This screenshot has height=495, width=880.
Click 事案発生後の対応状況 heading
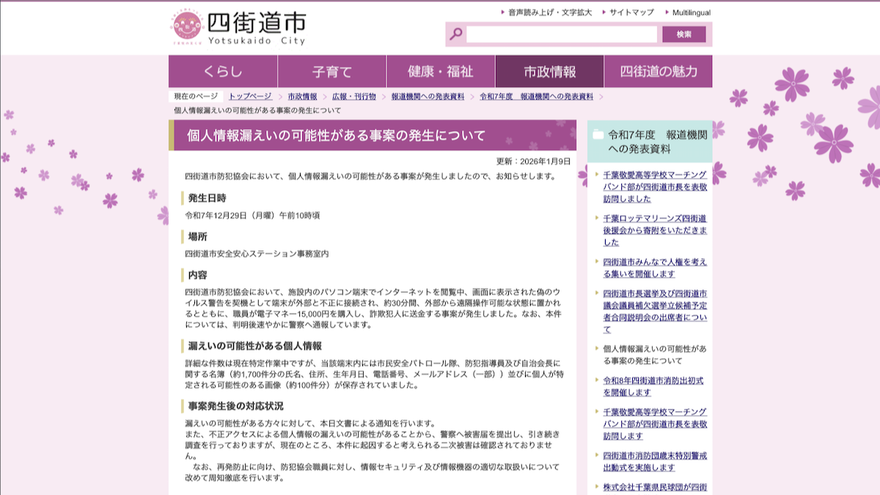pos(235,406)
